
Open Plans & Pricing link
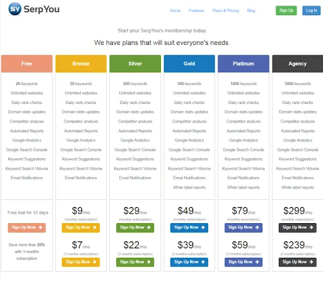click(226, 11)
